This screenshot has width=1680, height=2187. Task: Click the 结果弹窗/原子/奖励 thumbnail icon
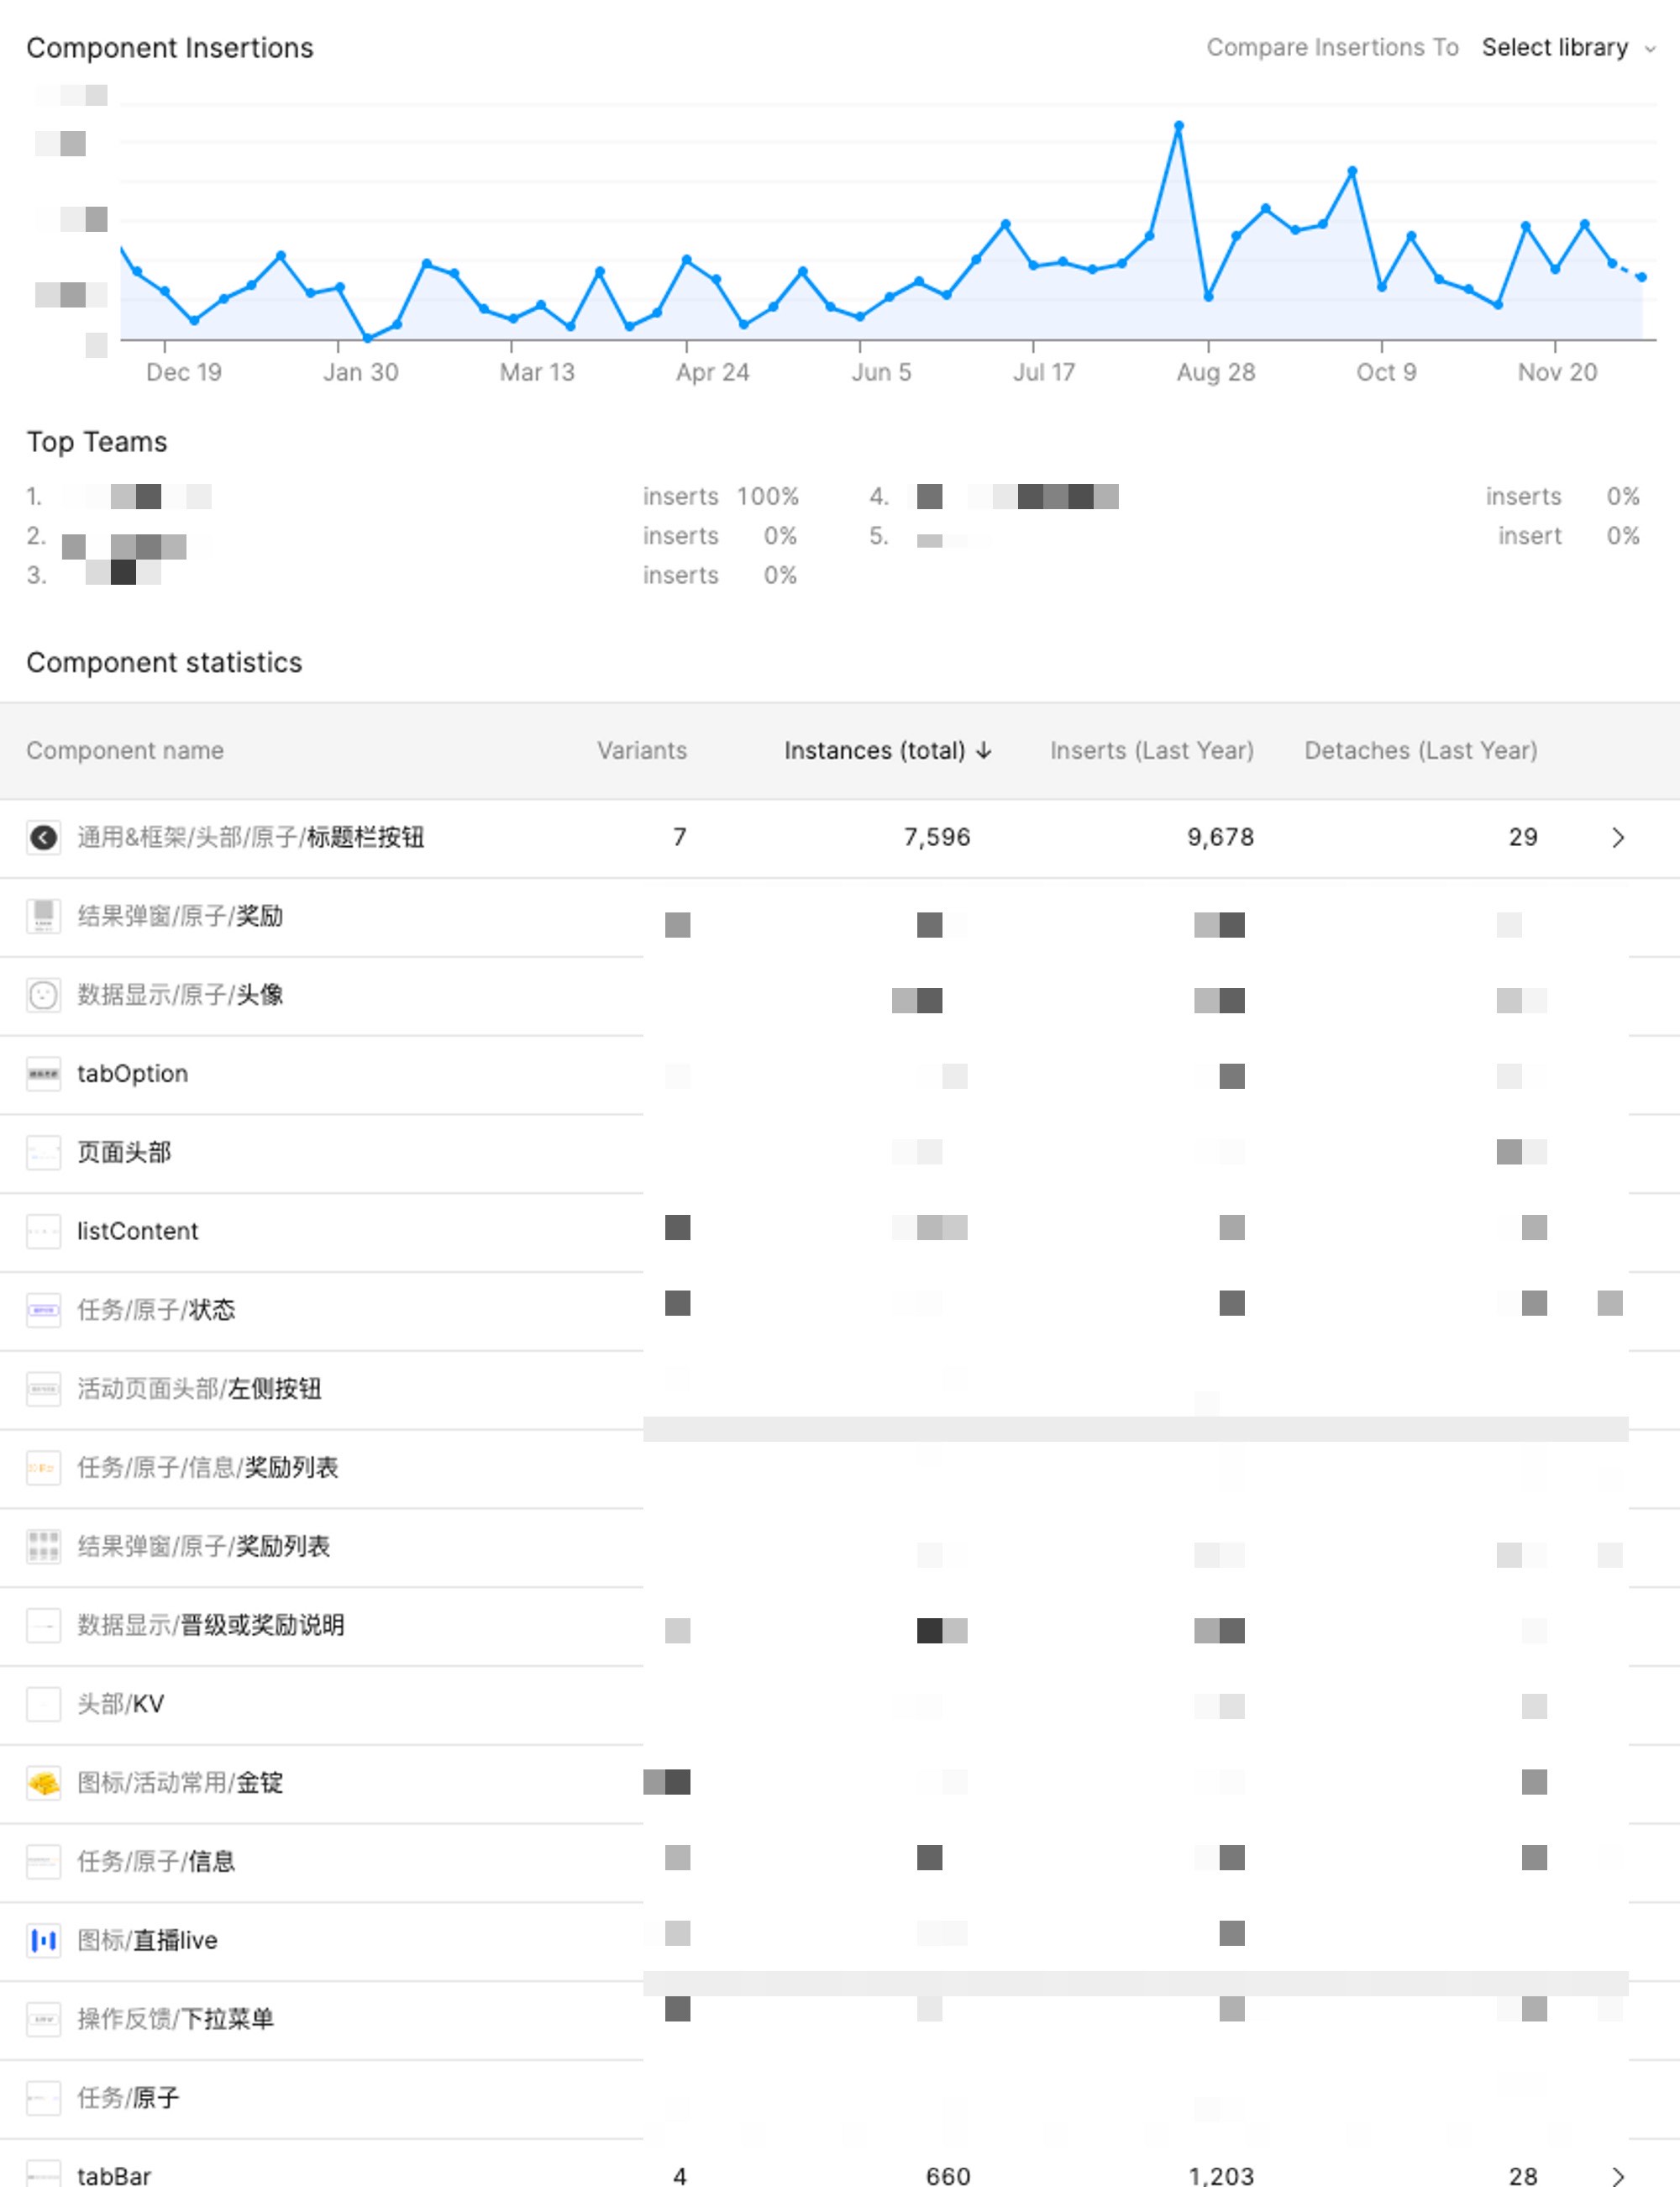[43, 916]
